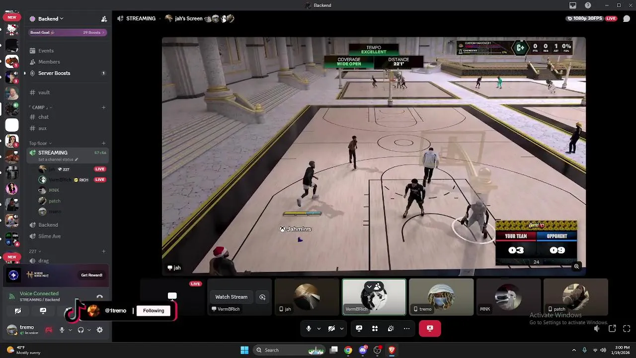Open the Hello Kitty server icon
Screen dimensions: 636x358
[12, 30]
